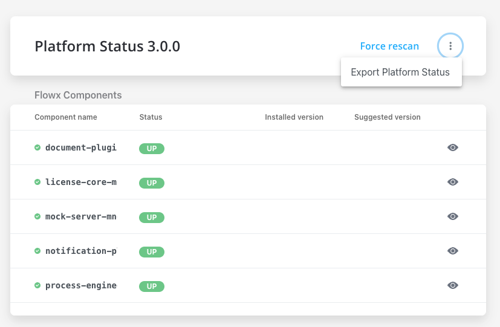Click green check icon beside mock-server
This screenshot has height=327, width=500.
click(x=37, y=216)
